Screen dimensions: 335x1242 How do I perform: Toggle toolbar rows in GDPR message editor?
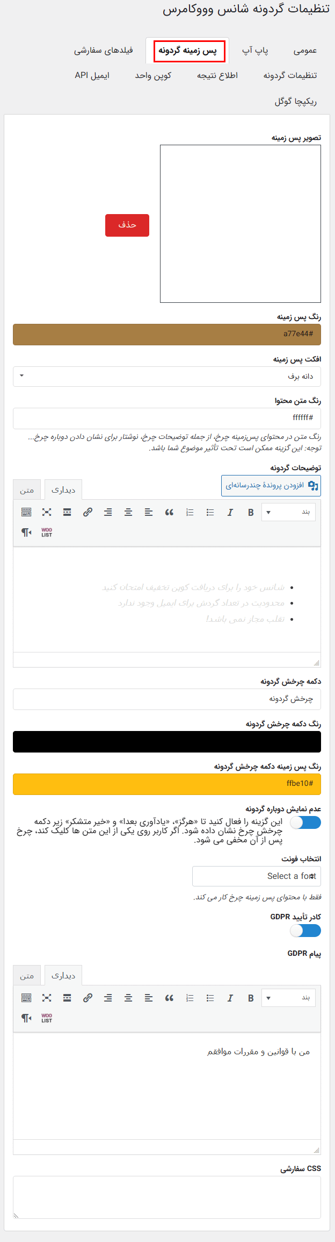pos(26,998)
